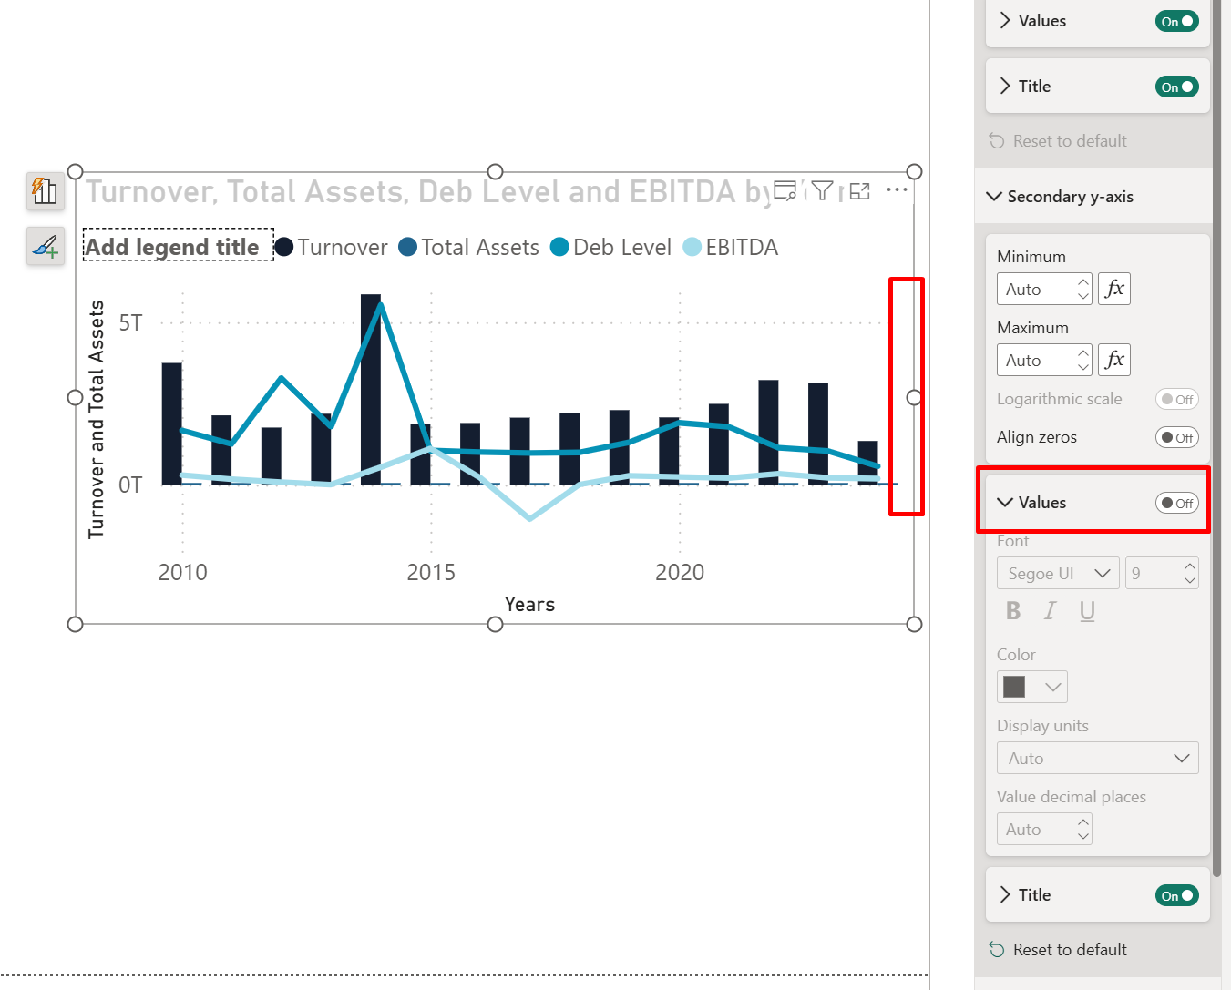Click the chart title starting with Turnover
The image size is (1231, 990).
(x=428, y=191)
